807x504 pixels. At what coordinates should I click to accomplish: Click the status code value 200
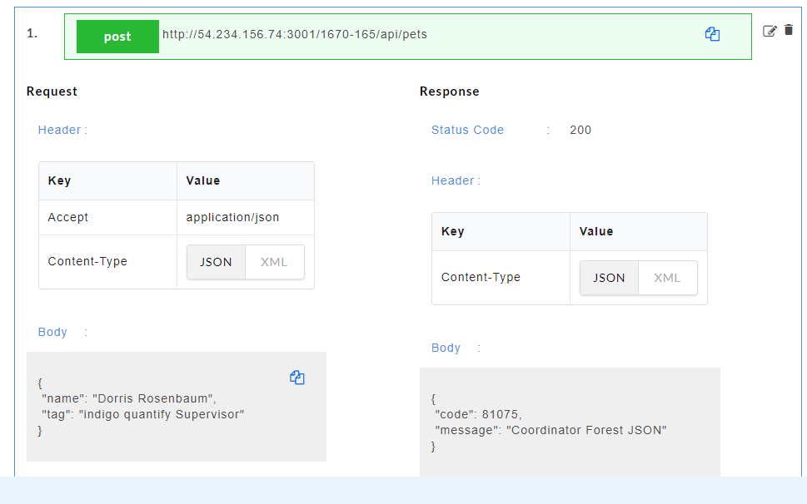coord(581,130)
